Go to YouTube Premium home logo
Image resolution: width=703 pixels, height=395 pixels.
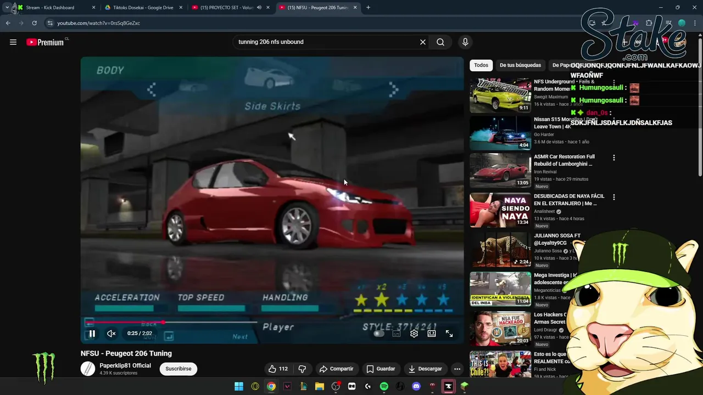46,42
